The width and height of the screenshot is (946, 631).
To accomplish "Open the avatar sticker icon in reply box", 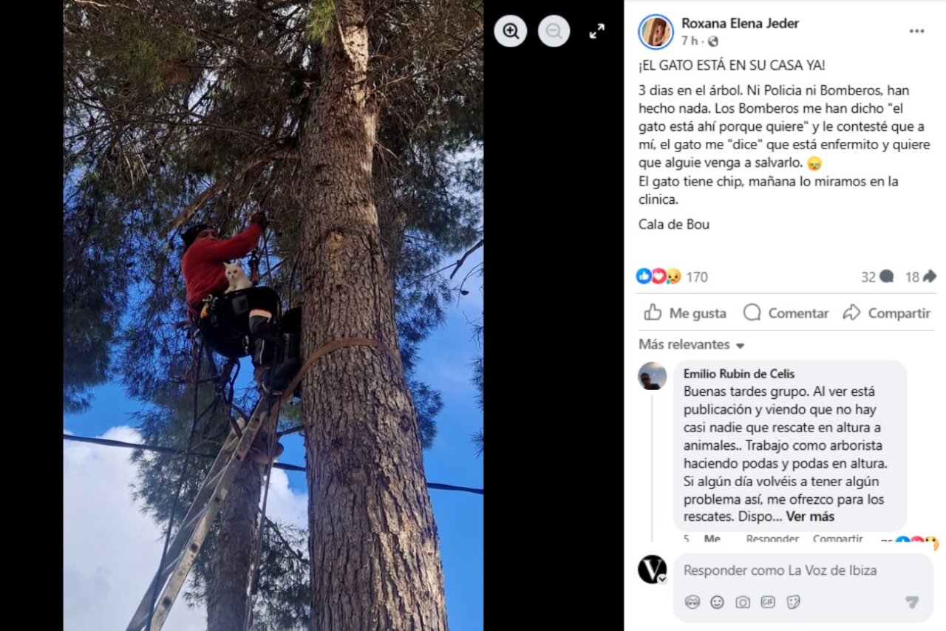I will click(692, 602).
